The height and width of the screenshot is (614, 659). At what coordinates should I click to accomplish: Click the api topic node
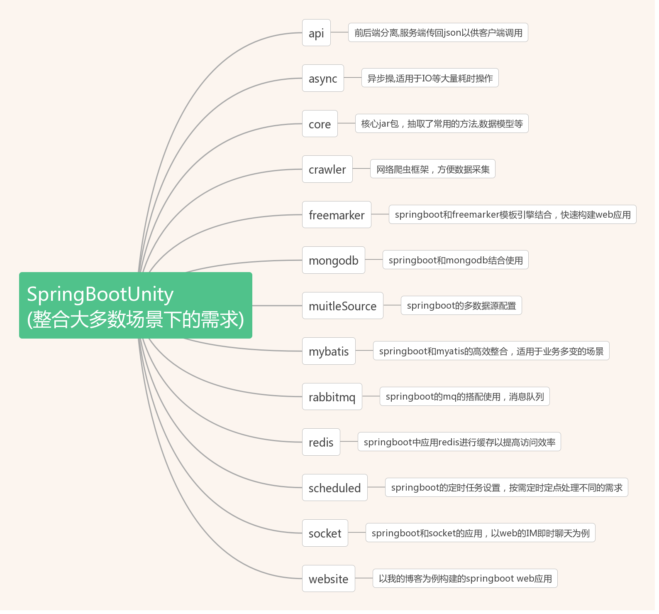tap(316, 33)
